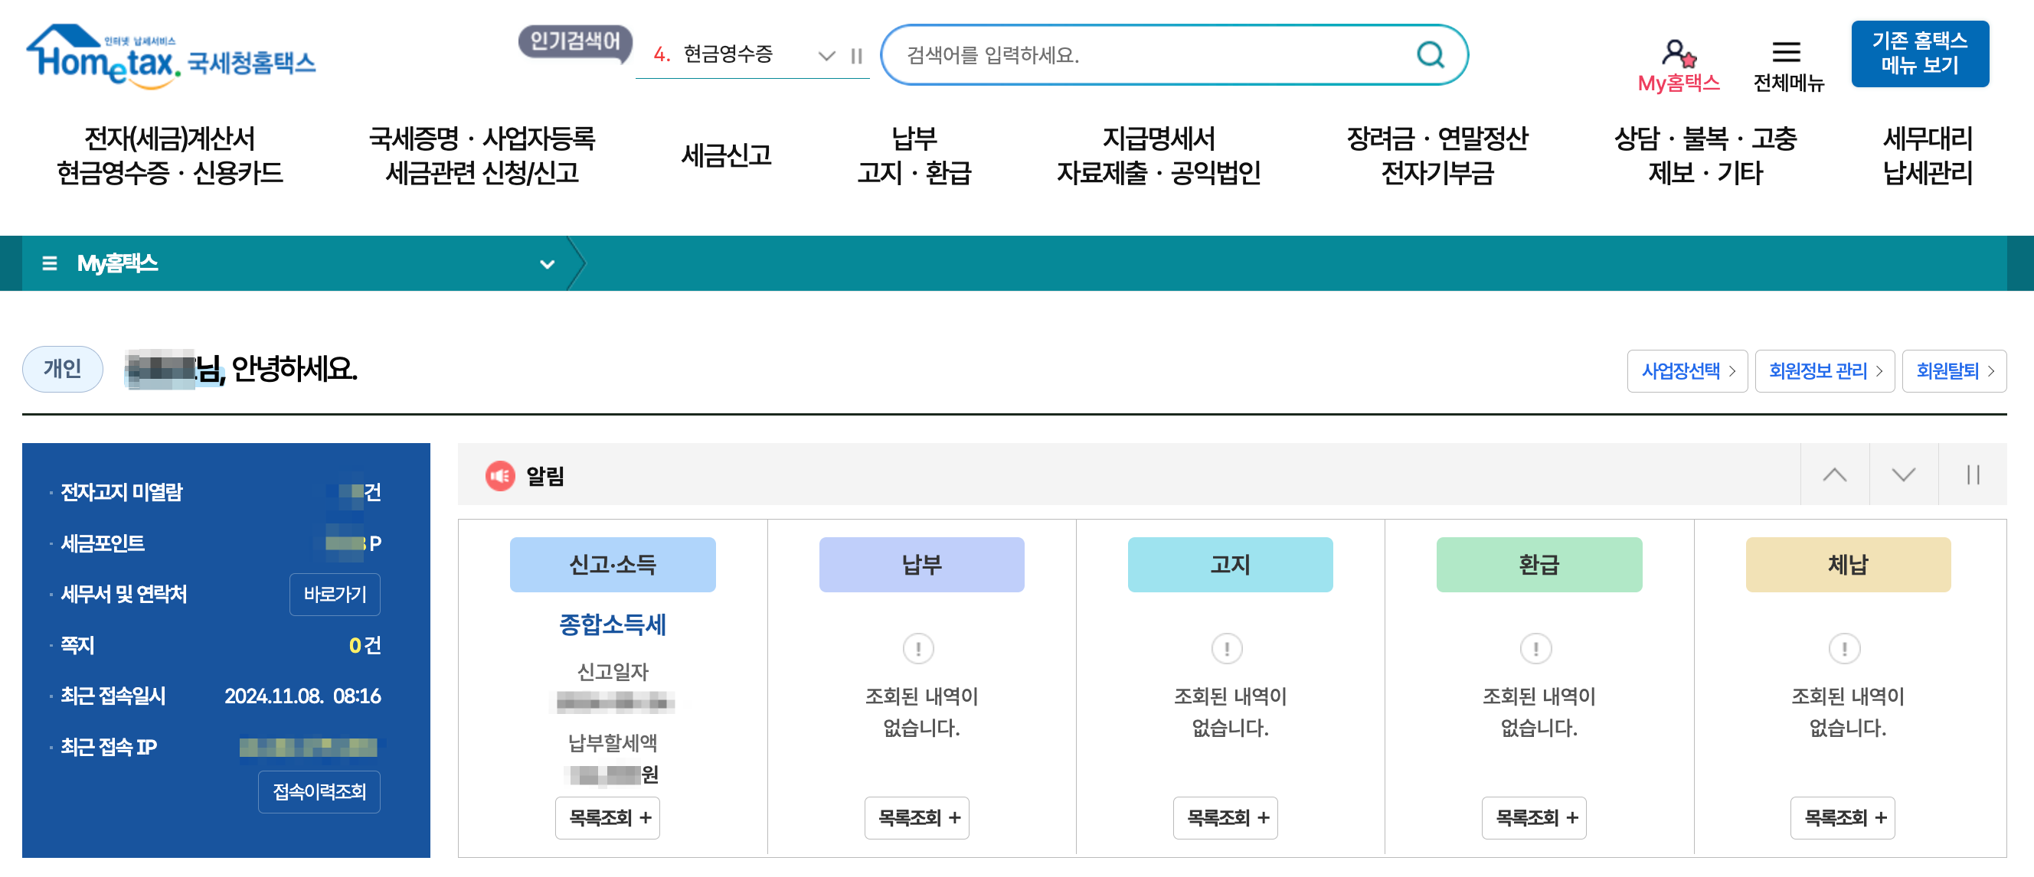Screen dimensions: 2034x877
Task: Open 전체메뉴 hamburger icon
Action: coord(1786,53)
